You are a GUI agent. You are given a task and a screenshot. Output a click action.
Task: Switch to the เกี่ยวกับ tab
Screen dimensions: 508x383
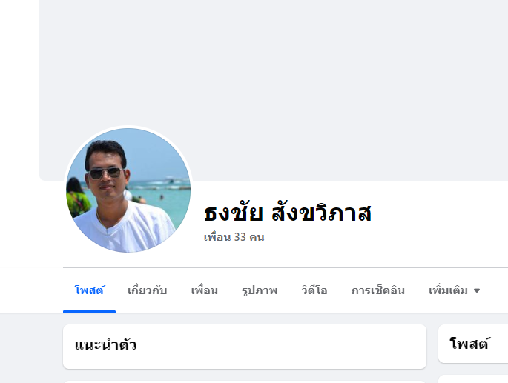(x=147, y=290)
